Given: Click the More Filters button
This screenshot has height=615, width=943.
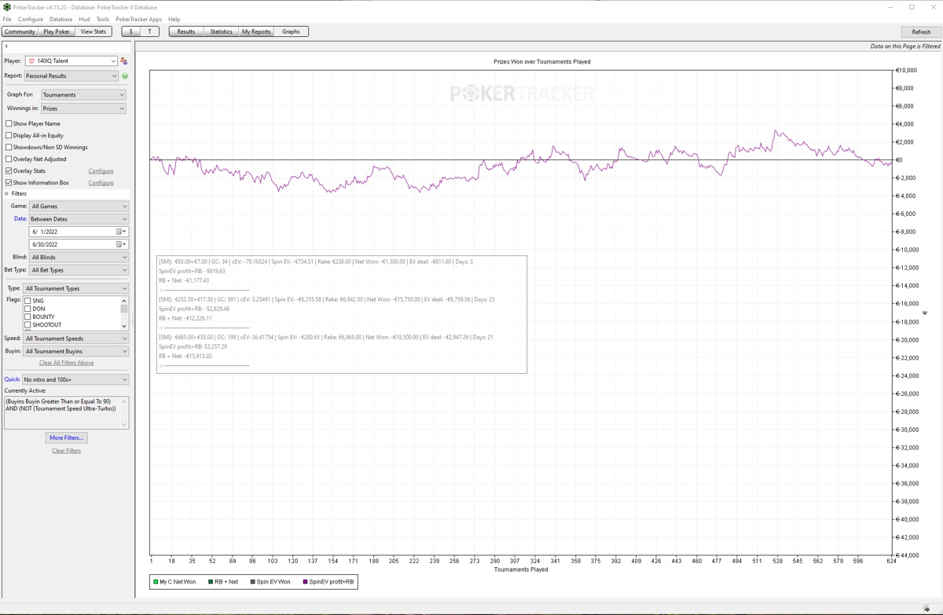Looking at the screenshot, I should click(x=66, y=437).
